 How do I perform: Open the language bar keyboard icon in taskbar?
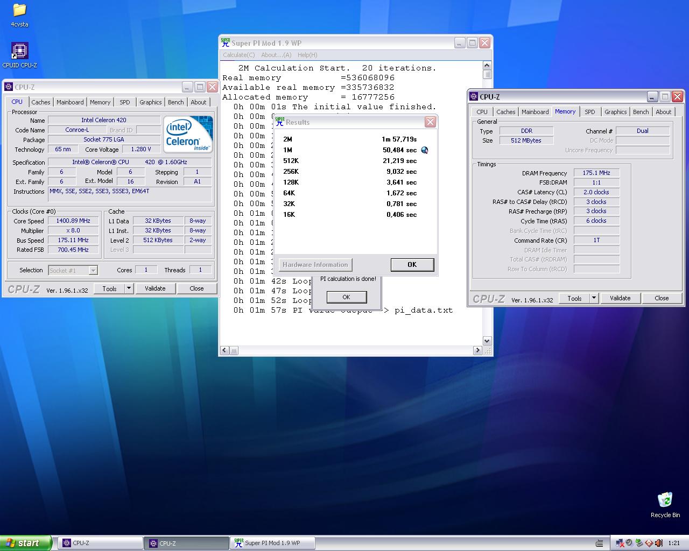point(600,543)
